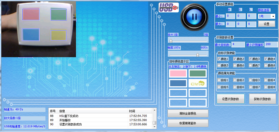Enable fill for 目标6
Screen dimensions: 279x132
[x=234, y=87]
